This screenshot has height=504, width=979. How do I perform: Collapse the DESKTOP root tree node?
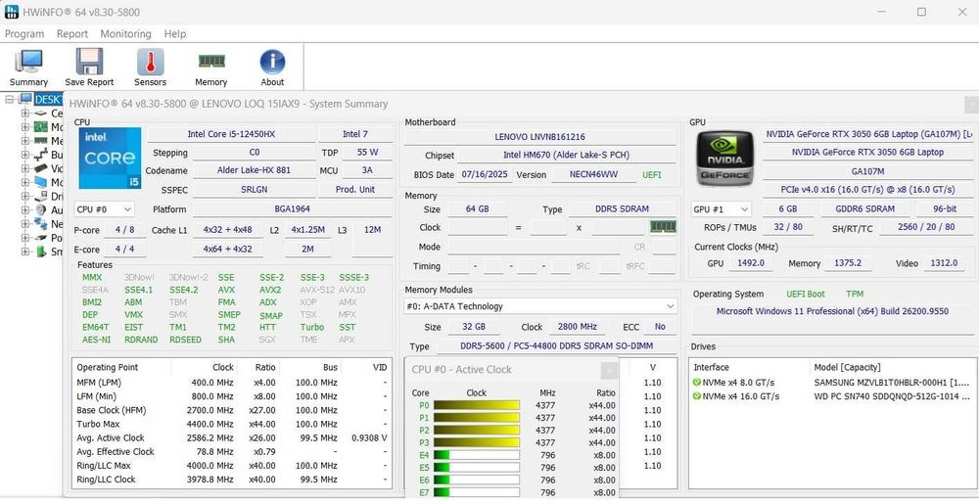coord(10,99)
